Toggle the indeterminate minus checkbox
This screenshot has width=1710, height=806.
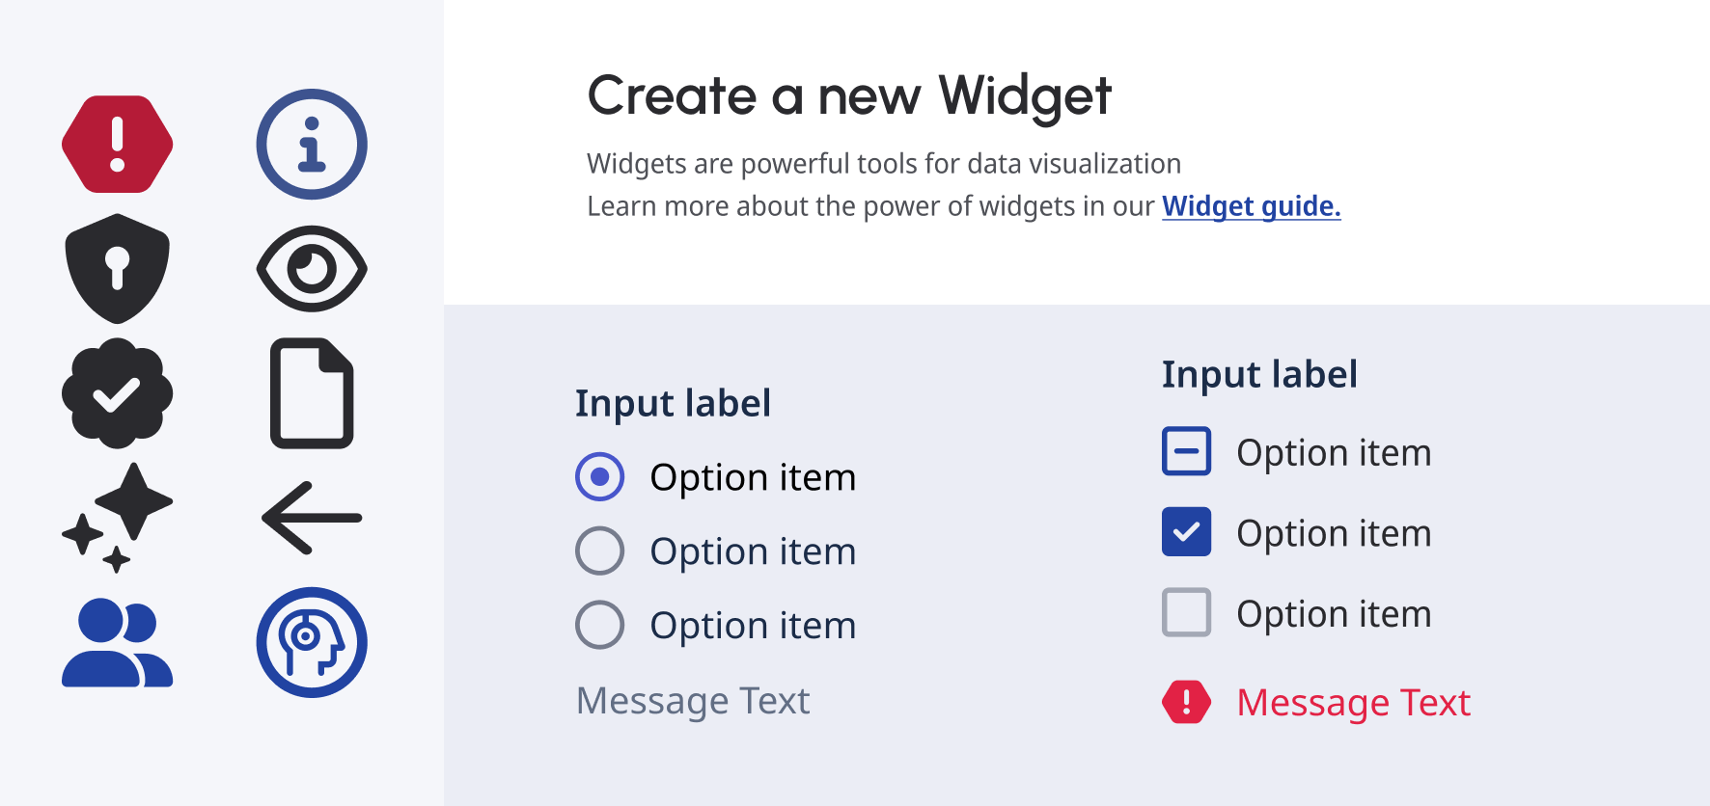pos(1186,451)
